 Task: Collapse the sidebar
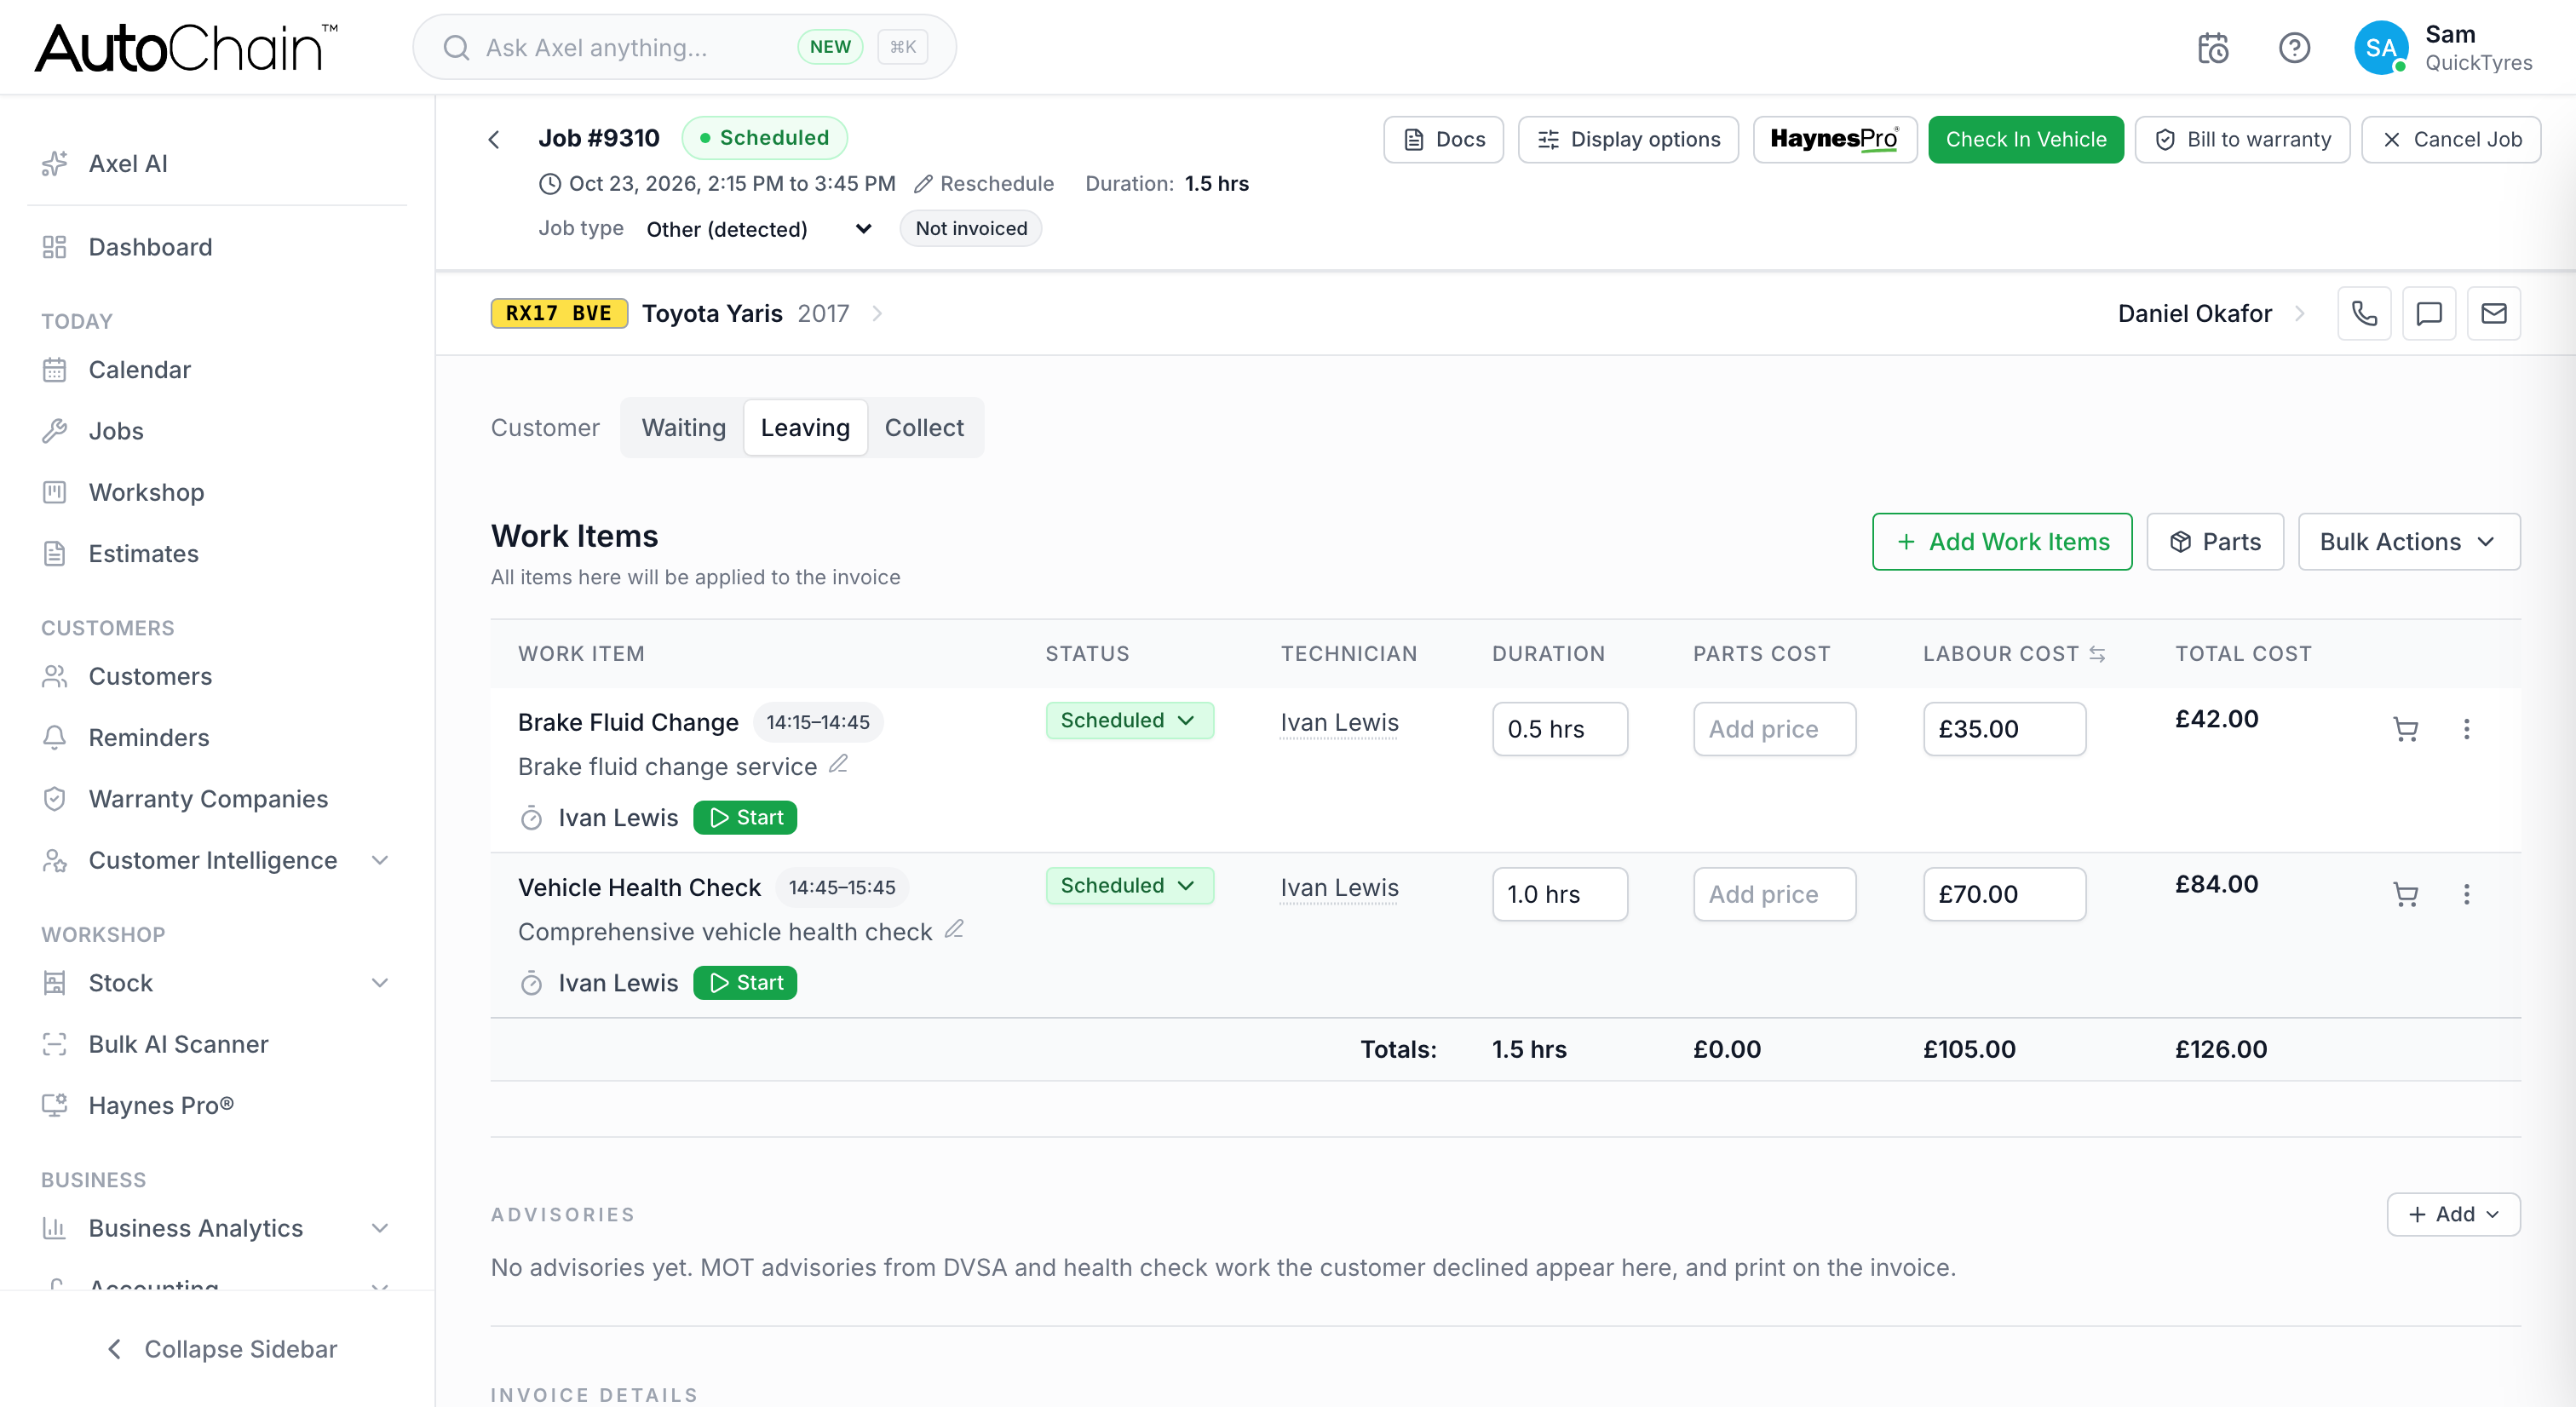point(221,1349)
